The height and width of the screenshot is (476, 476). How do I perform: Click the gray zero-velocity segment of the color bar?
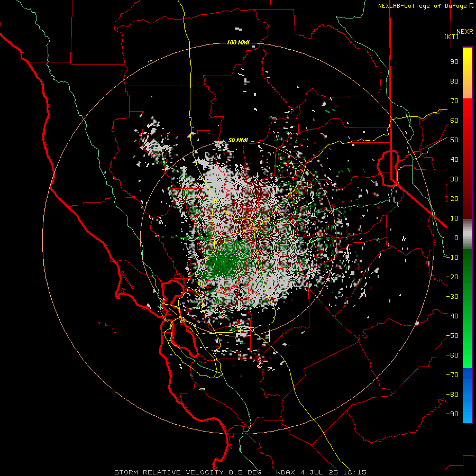click(x=467, y=234)
